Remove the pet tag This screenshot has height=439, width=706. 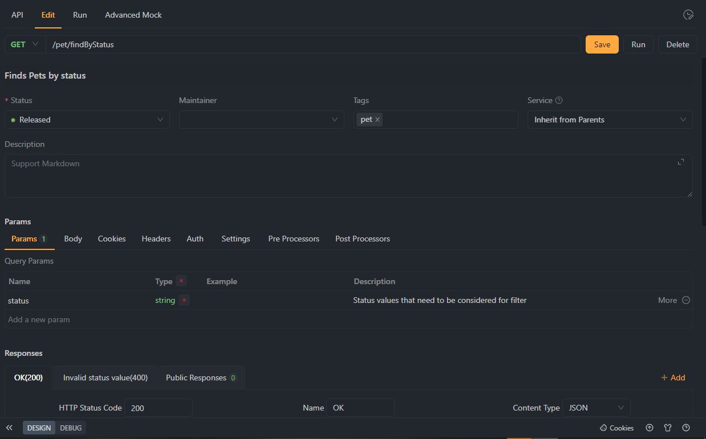(378, 120)
